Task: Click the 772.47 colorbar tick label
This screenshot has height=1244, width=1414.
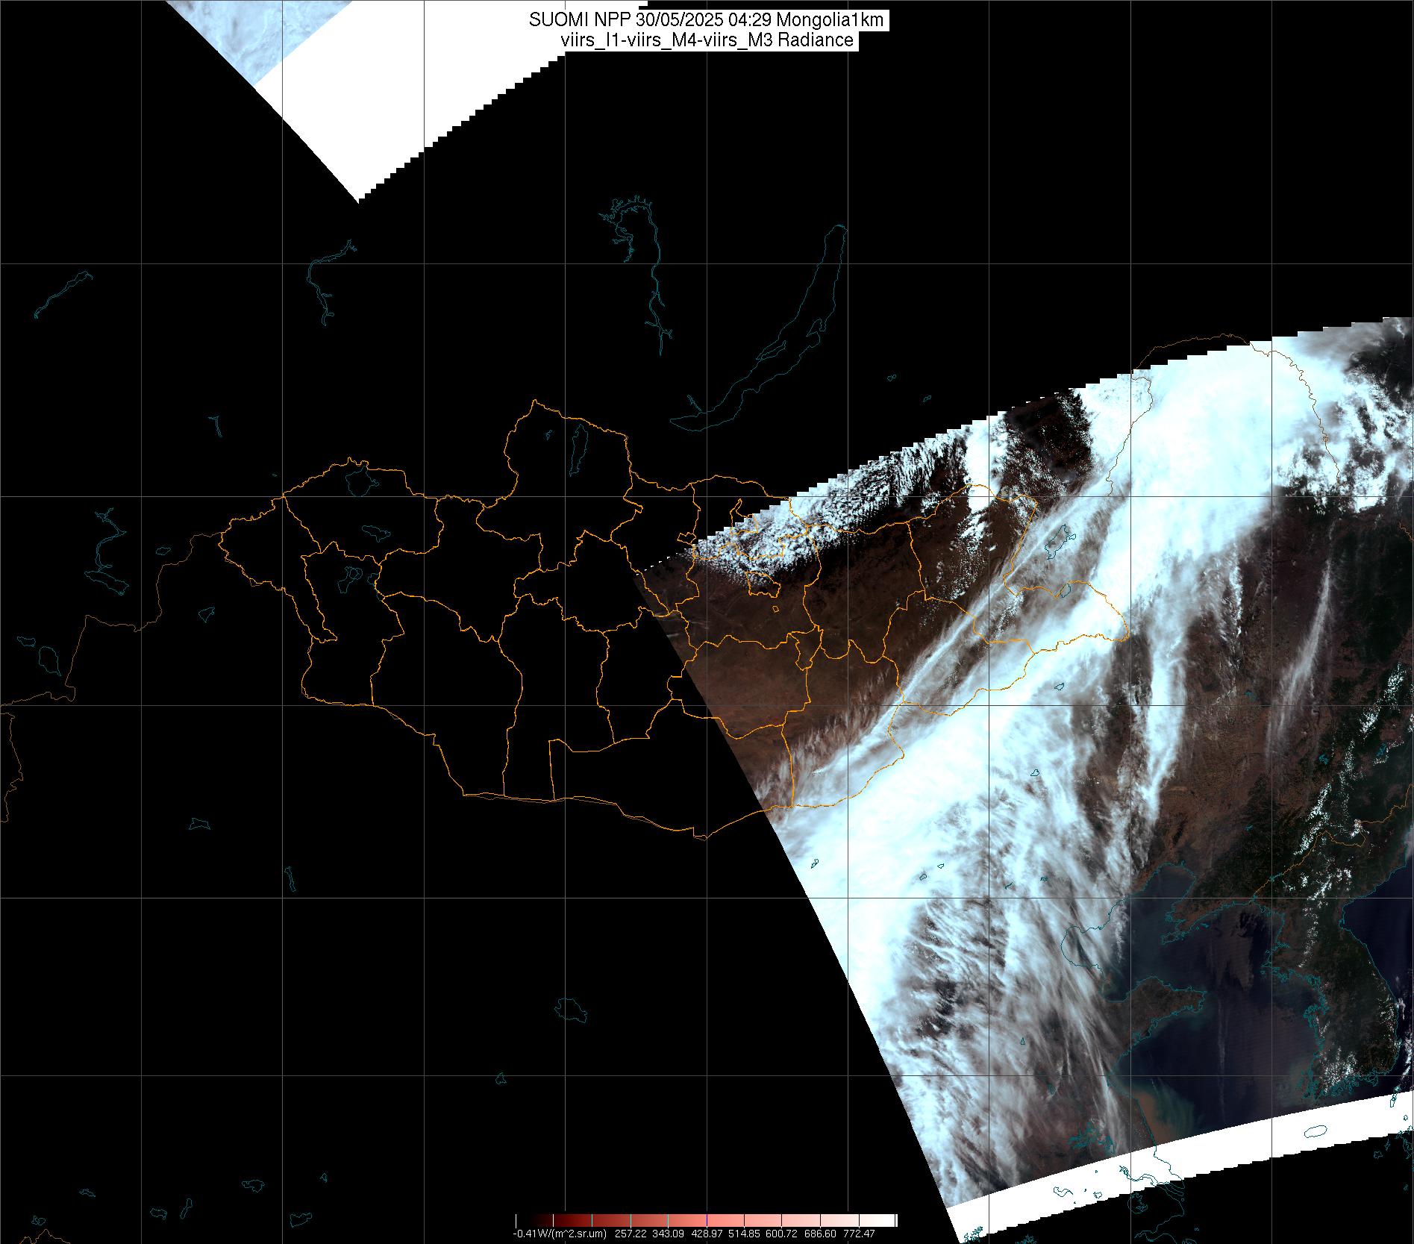Action: click(x=857, y=1234)
